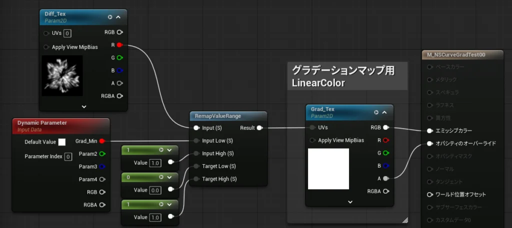Click the Parameter Index input field

(68, 157)
